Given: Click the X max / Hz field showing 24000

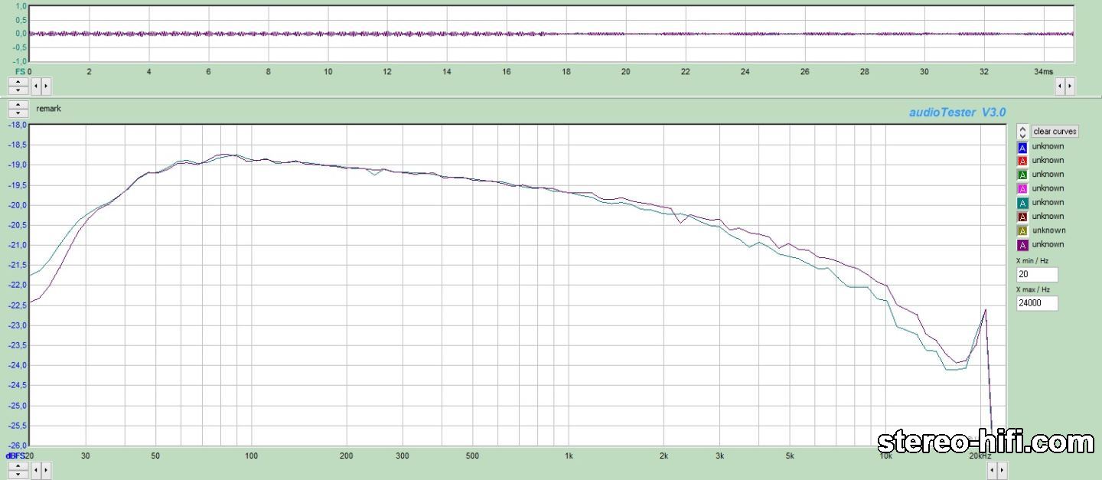Looking at the screenshot, I should tap(1037, 303).
